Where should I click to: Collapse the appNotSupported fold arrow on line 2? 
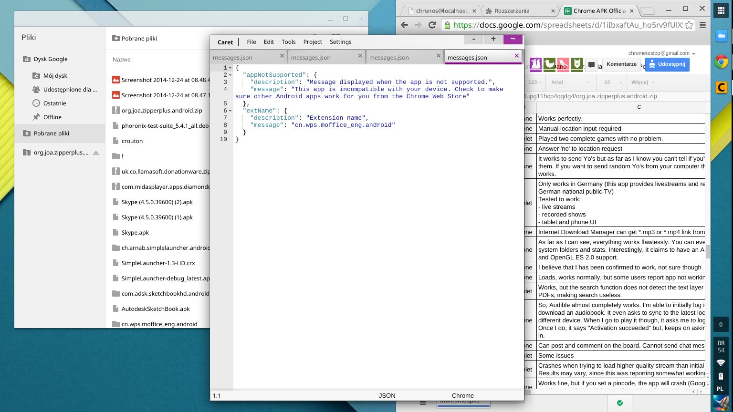[x=230, y=75]
